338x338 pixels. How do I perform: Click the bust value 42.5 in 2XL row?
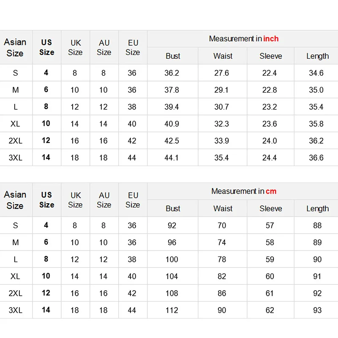[x=172, y=141]
